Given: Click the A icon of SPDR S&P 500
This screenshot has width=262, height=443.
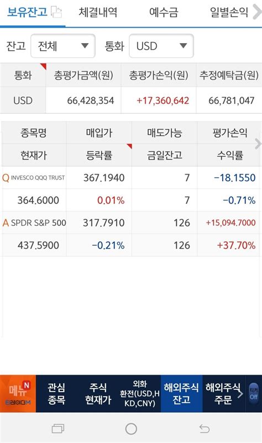Looking at the screenshot, I should (x=6, y=223).
